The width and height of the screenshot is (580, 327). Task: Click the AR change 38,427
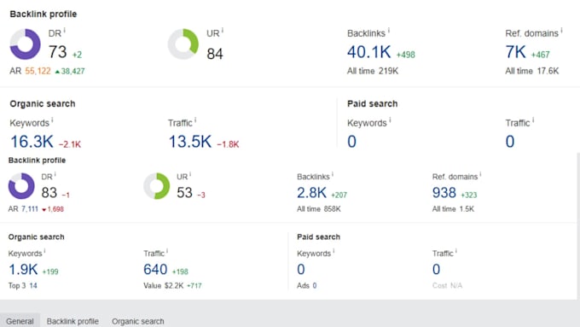[70, 71]
